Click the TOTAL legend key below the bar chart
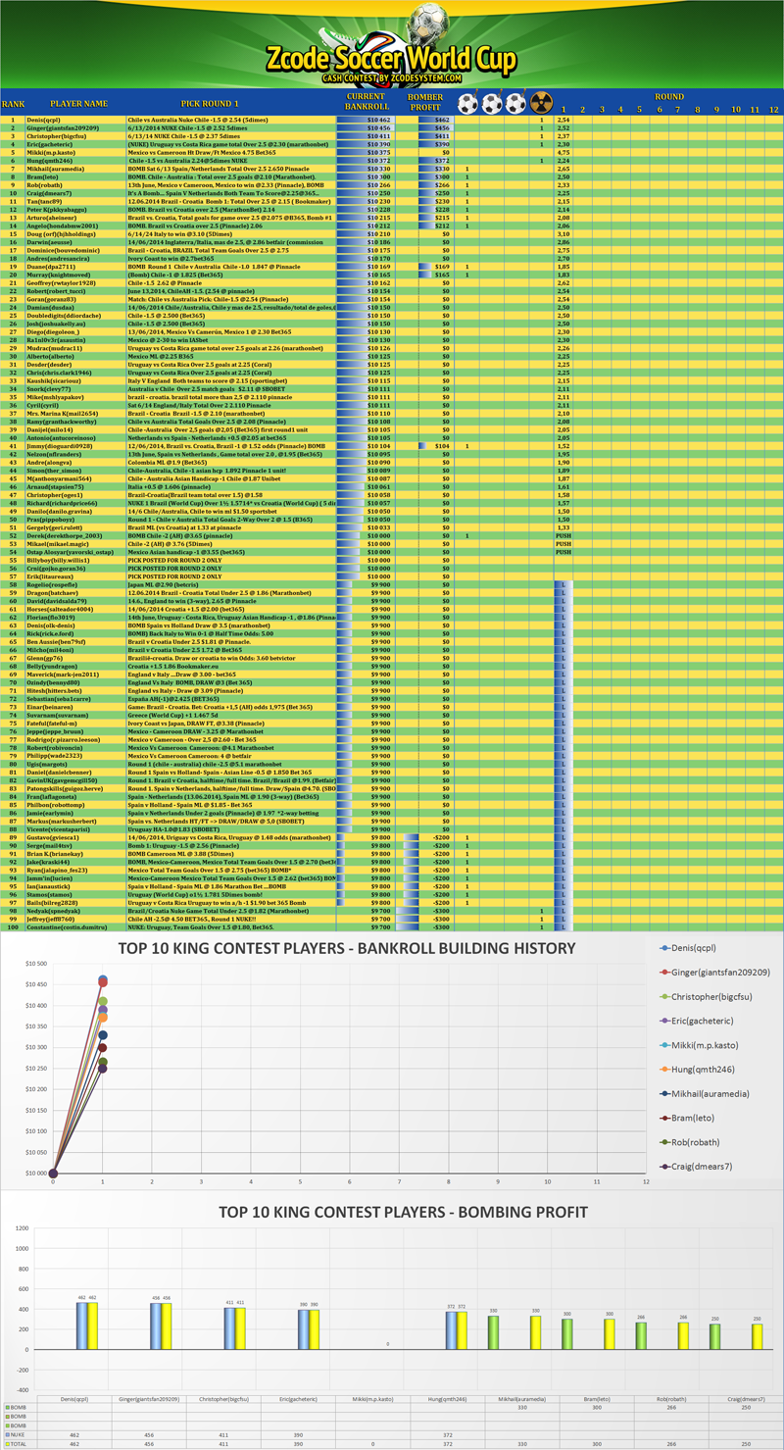Image resolution: width=784 pixels, height=1450 pixels. pos(18,1445)
